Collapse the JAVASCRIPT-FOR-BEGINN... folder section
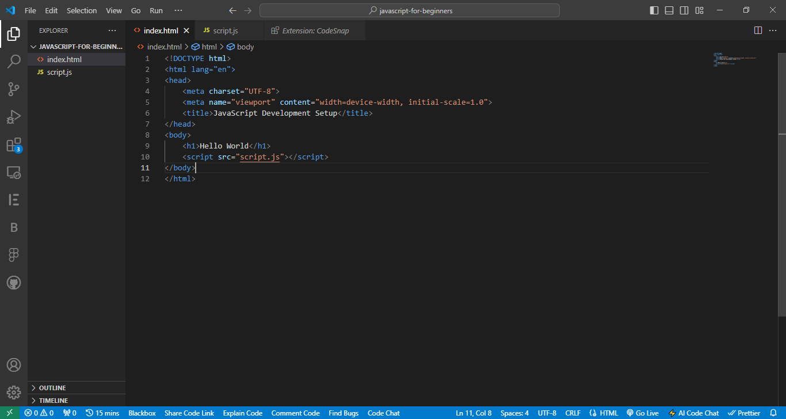This screenshot has height=419, width=786. click(77, 47)
